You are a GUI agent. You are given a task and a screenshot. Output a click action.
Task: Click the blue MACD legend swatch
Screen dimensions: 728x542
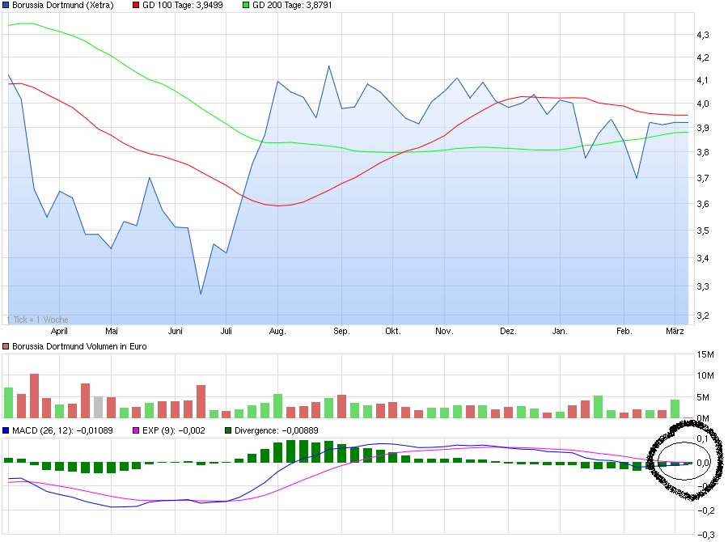(x=6, y=430)
